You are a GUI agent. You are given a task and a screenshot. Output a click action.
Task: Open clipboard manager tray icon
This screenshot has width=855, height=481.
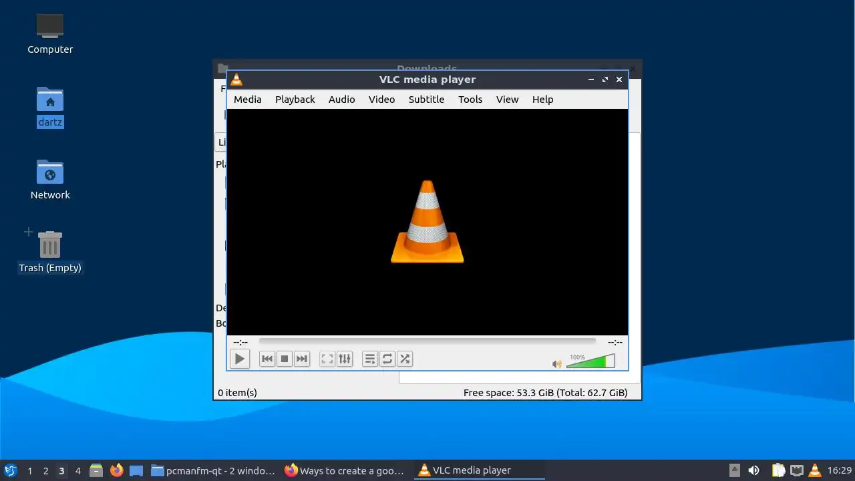click(x=778, y=470)
